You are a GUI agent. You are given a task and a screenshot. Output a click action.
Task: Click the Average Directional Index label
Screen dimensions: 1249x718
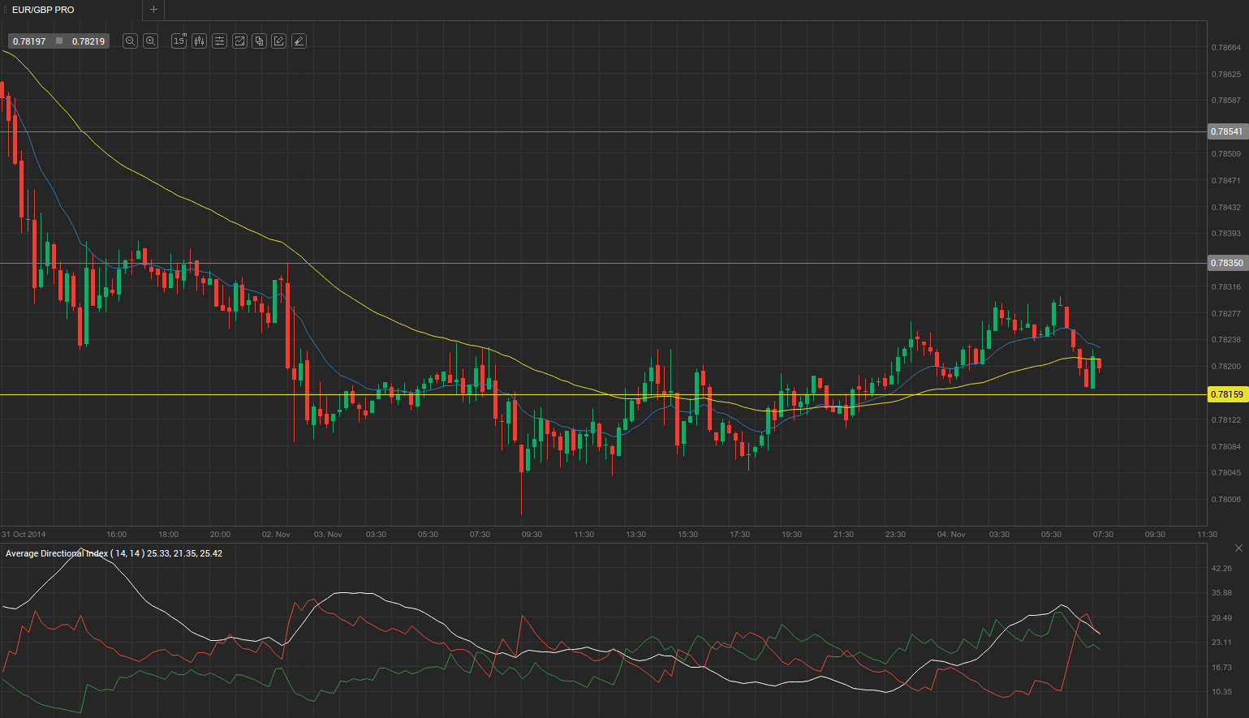pyautogui.click(x=56, y=553)
